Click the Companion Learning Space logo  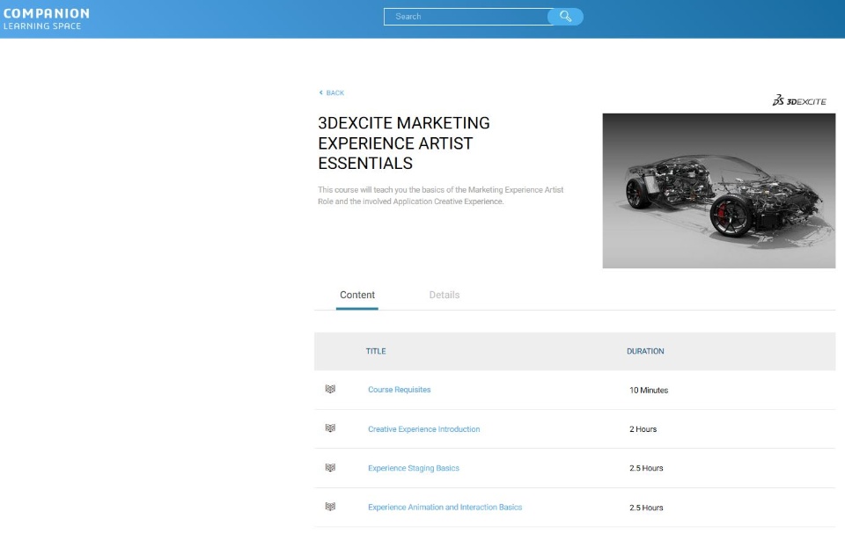[47, 18]
